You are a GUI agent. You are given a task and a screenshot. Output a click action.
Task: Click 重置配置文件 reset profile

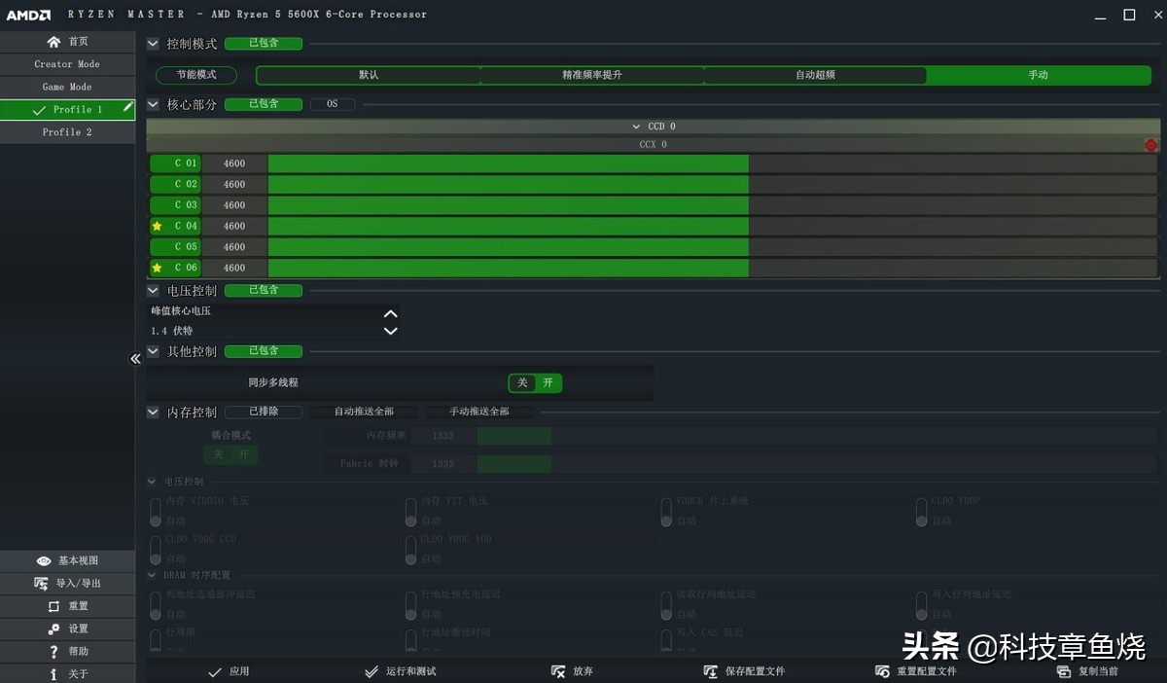(916, 671)
